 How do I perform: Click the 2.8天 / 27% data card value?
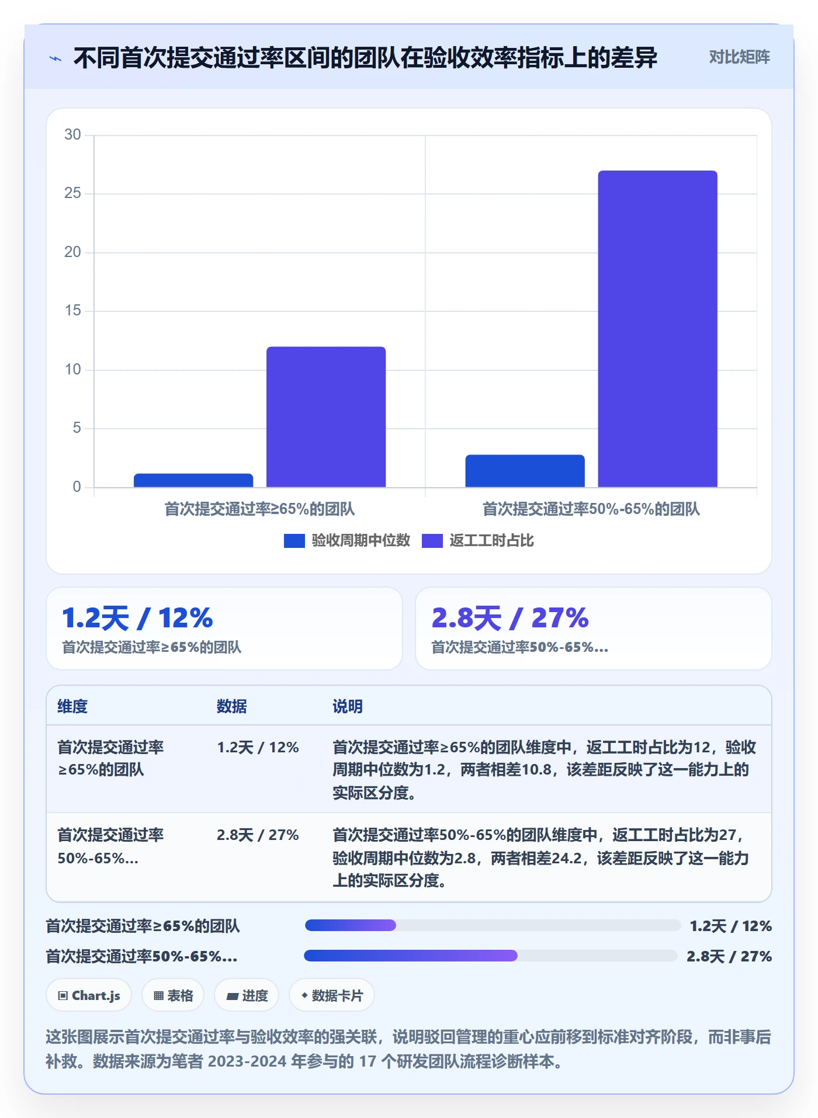[x=510, y=618]
